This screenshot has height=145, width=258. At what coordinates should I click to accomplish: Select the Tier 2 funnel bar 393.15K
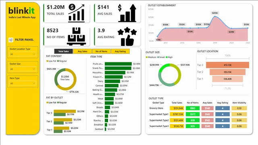pos(227,72)
